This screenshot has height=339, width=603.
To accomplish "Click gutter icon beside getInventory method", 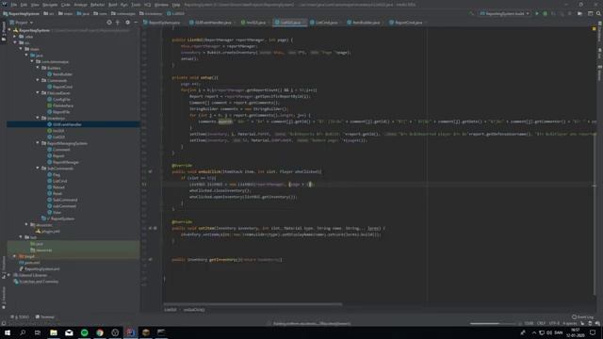I will coord(151,260).
